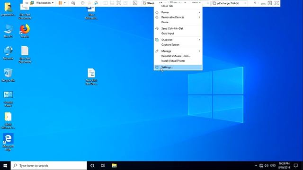Open the Windows Start menu

(5, 166)
